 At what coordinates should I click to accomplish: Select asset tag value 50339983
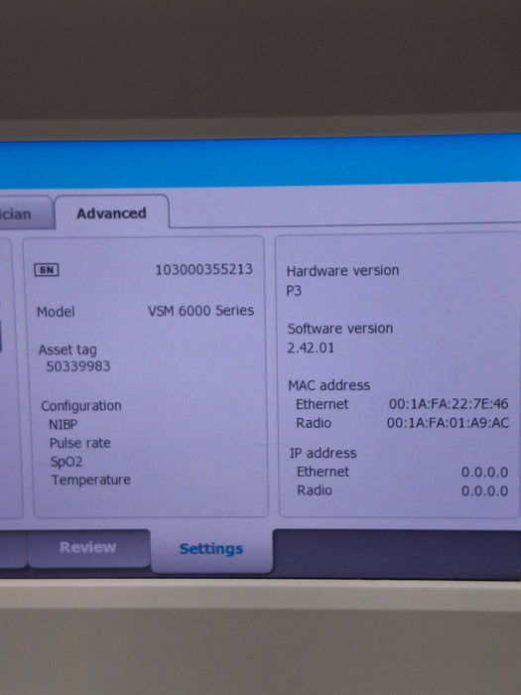tap(78, 366)
